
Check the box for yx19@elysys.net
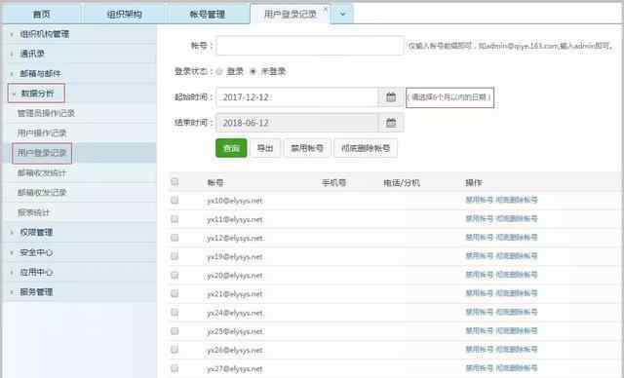[175, 256]
